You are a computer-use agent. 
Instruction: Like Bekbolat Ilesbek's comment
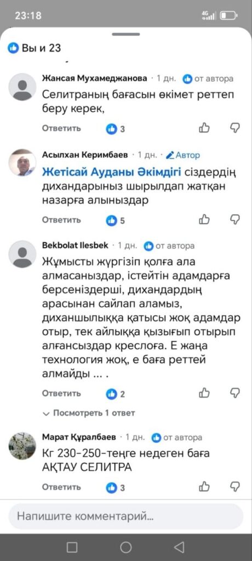pos(204,393)
